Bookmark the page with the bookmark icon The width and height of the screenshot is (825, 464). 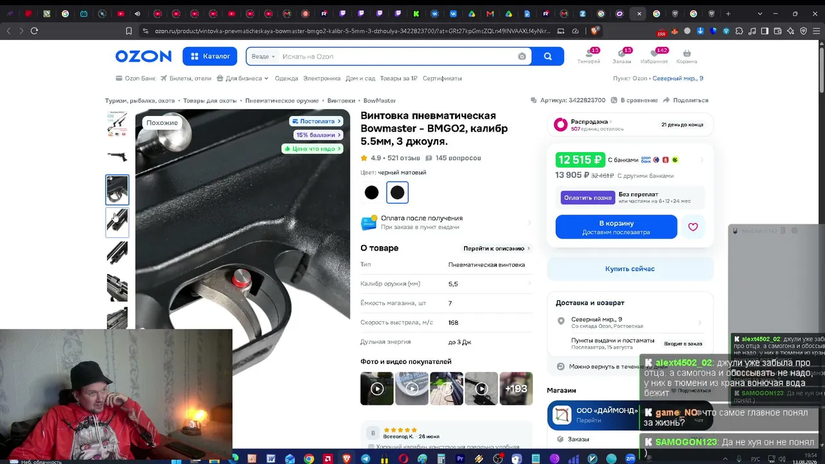click(129, 30)
